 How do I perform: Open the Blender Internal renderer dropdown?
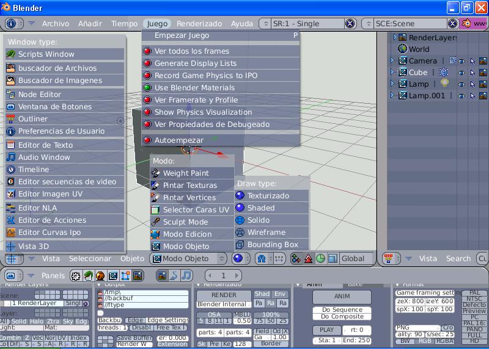(x=224, y=304)
